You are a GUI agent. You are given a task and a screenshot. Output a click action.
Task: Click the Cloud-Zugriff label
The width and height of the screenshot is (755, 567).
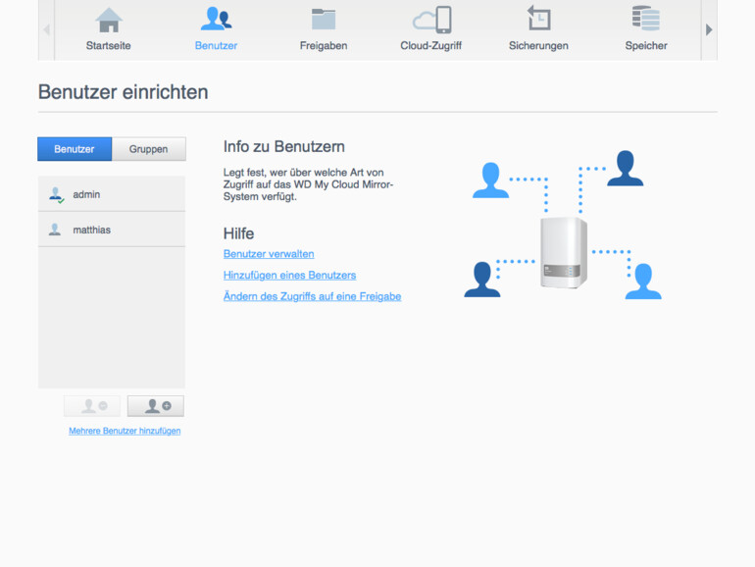tap(431, 46)
